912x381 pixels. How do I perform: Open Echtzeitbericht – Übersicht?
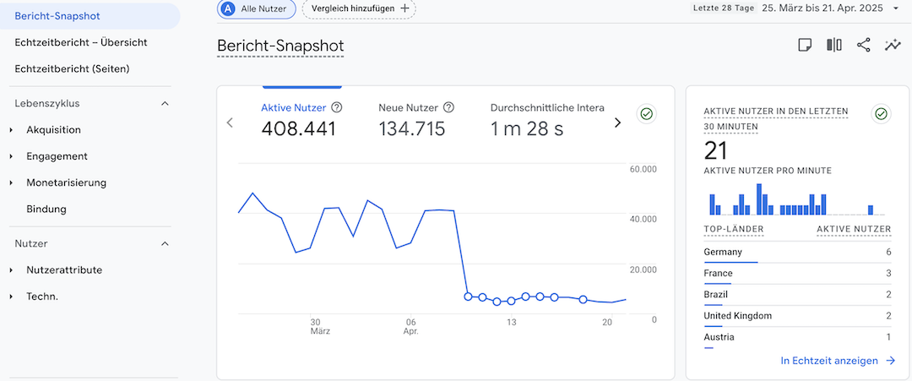click(81, 42)
